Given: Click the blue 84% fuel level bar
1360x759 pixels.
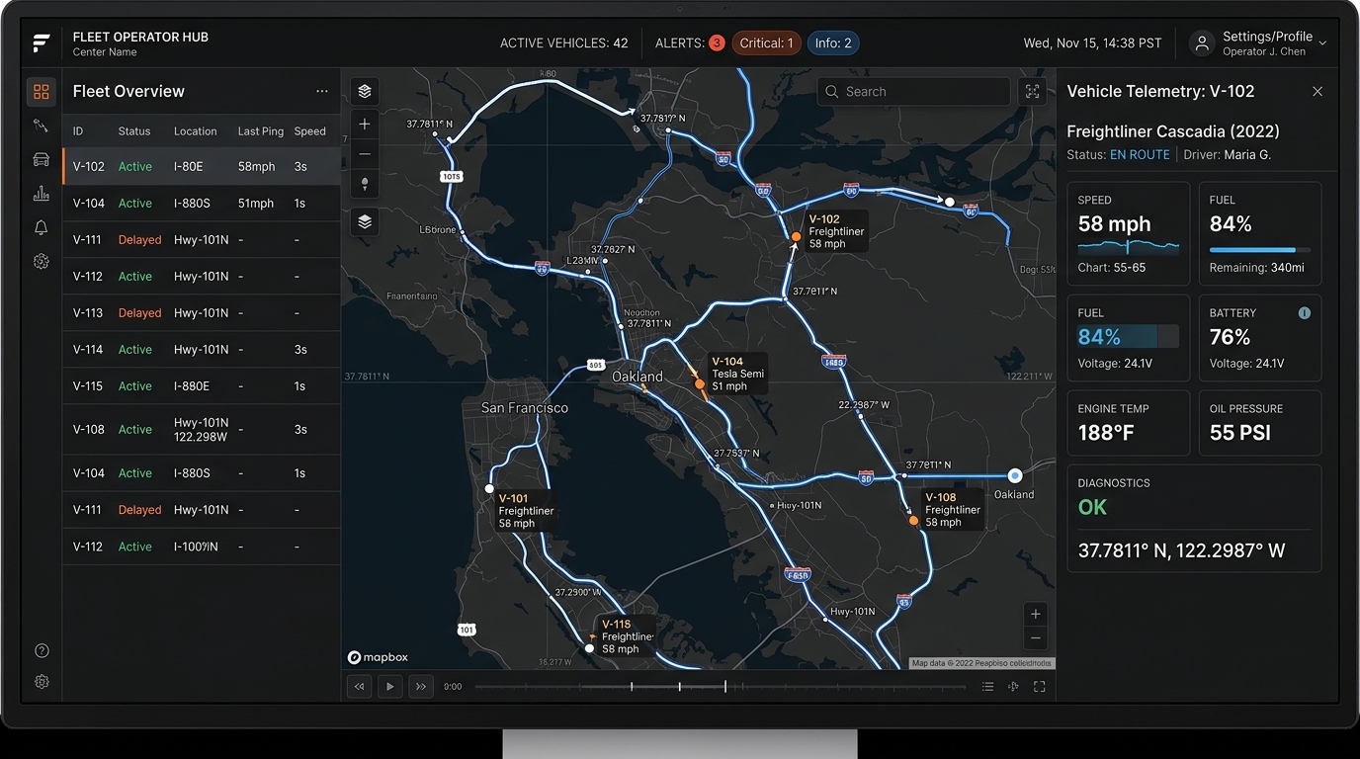Looking at the screenshot, I should (x=1128, y=337).
